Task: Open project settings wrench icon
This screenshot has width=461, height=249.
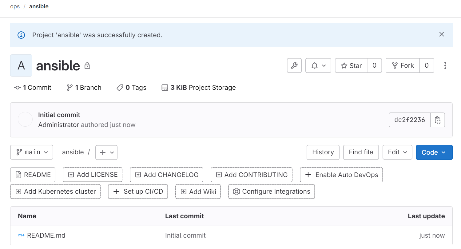Action: click(294, 65)
